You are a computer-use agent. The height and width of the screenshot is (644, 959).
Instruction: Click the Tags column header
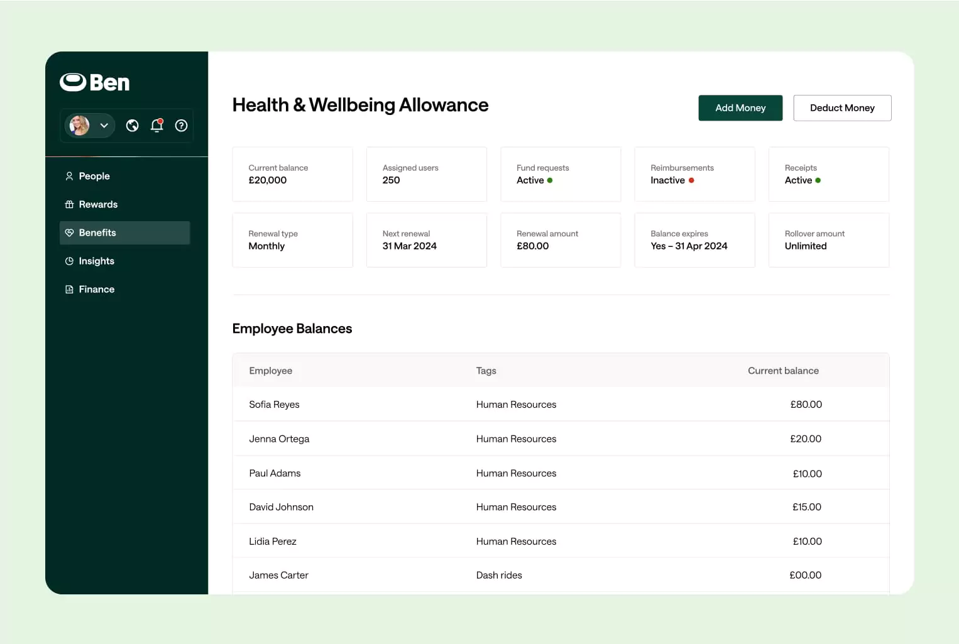point(486,371)
